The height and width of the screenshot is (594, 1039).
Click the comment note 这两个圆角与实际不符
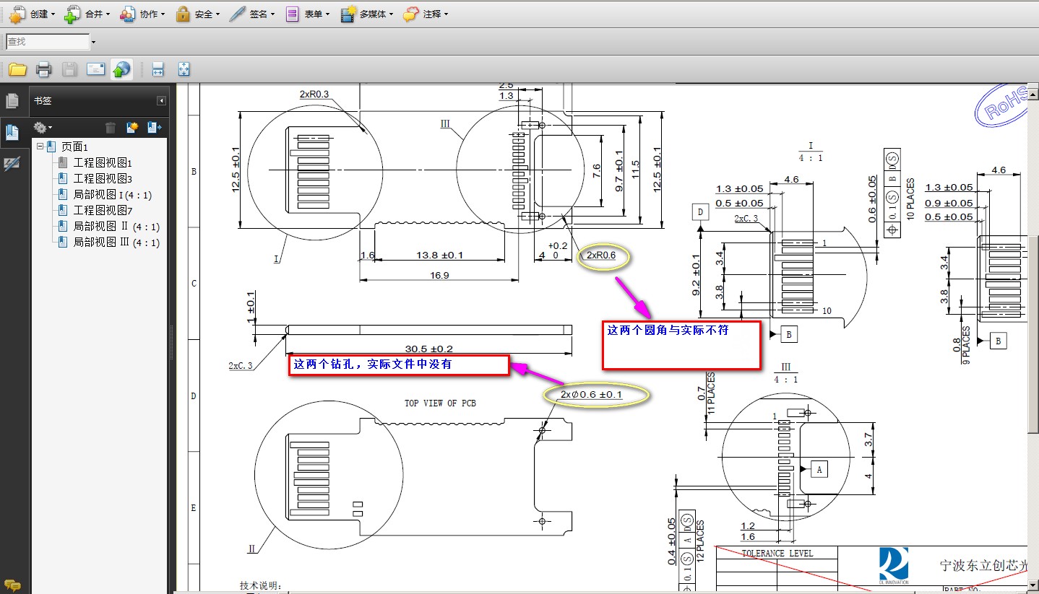click(x=681, y=345)
